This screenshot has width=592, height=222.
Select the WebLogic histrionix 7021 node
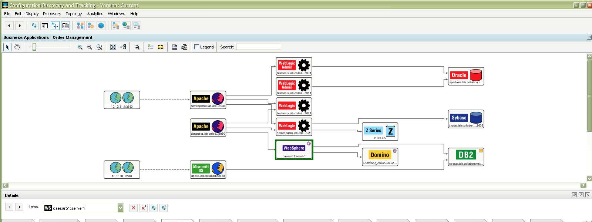[x=294, y=107]
